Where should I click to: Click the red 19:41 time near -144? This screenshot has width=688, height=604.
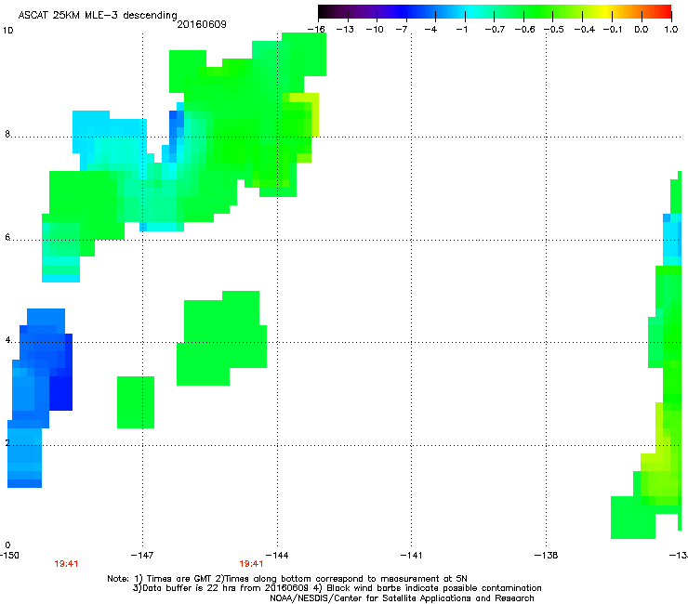pyautogui.click(x=251, y=564)
